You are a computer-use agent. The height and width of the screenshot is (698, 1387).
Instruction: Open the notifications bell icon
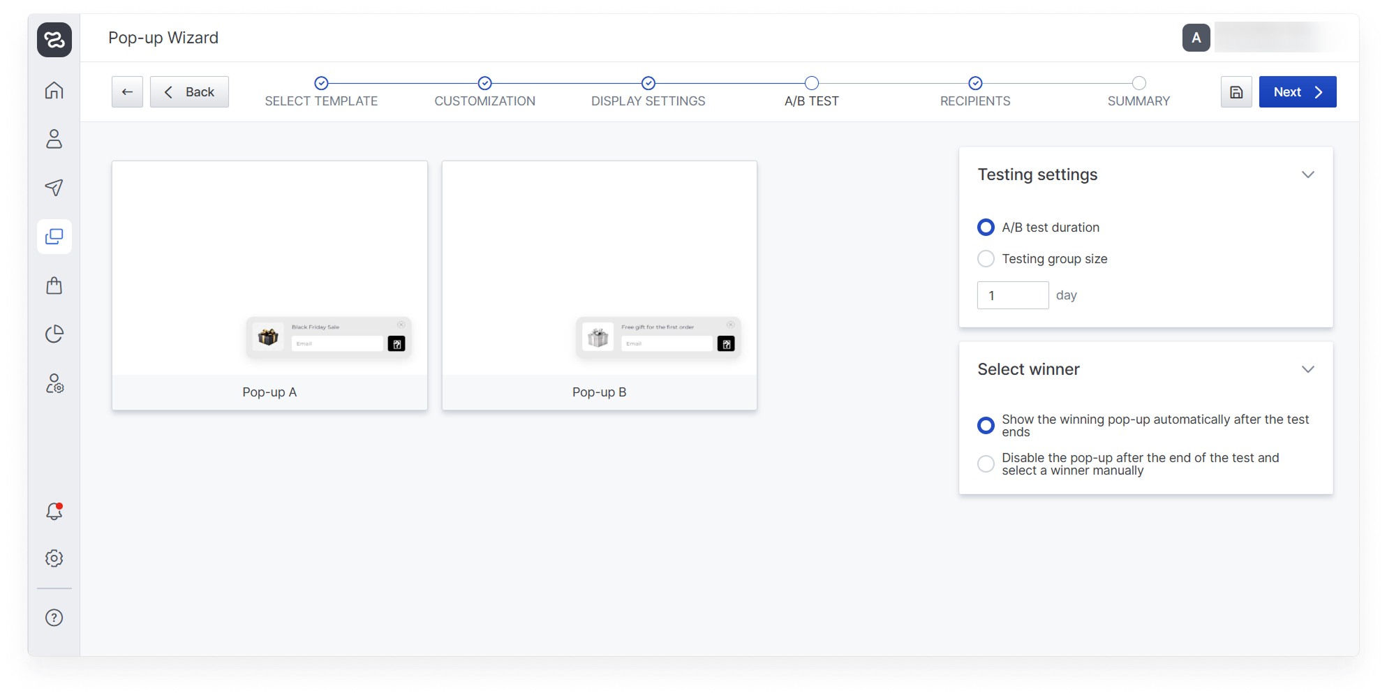pyautogui.click(x=54, y=512)
